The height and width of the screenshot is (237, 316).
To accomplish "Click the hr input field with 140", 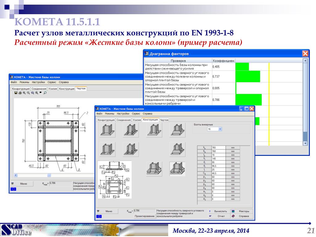I will [x=218, y=159].
